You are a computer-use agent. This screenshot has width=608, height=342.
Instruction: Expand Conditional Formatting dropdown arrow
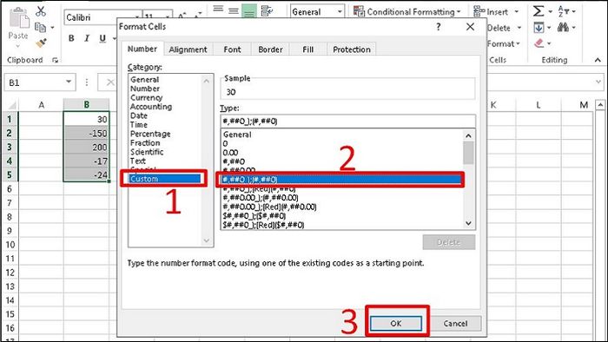(x=459, y=12)
